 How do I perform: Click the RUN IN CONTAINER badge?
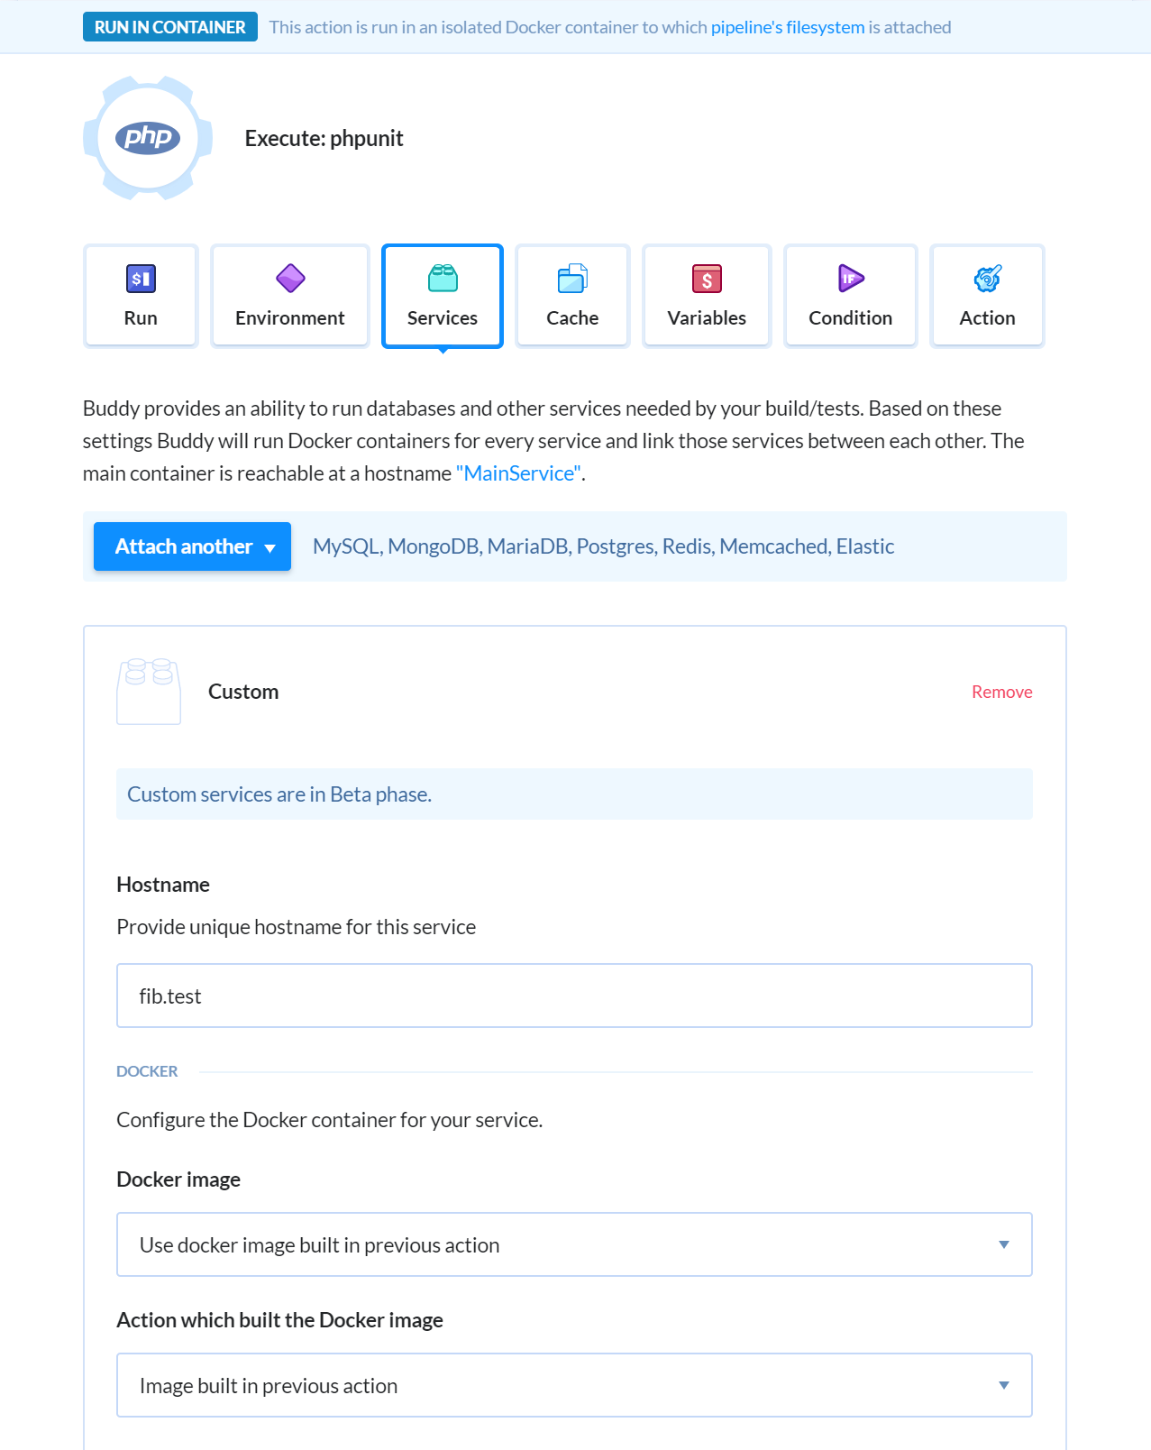tap(170, 27)
